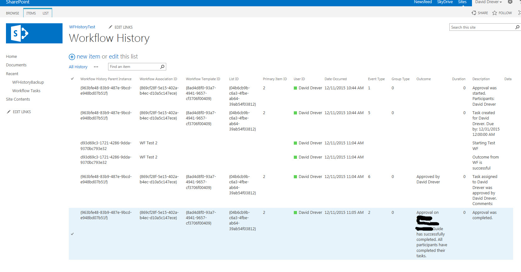Image resolution: width=521 pixels, height=272 pixels.
Task: Click in the Search this site field
Action: pos(482,27)
